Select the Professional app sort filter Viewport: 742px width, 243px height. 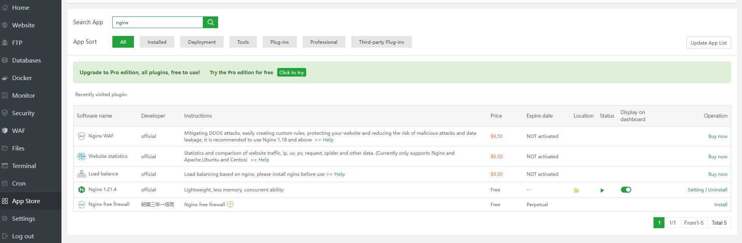coord(324,42)
